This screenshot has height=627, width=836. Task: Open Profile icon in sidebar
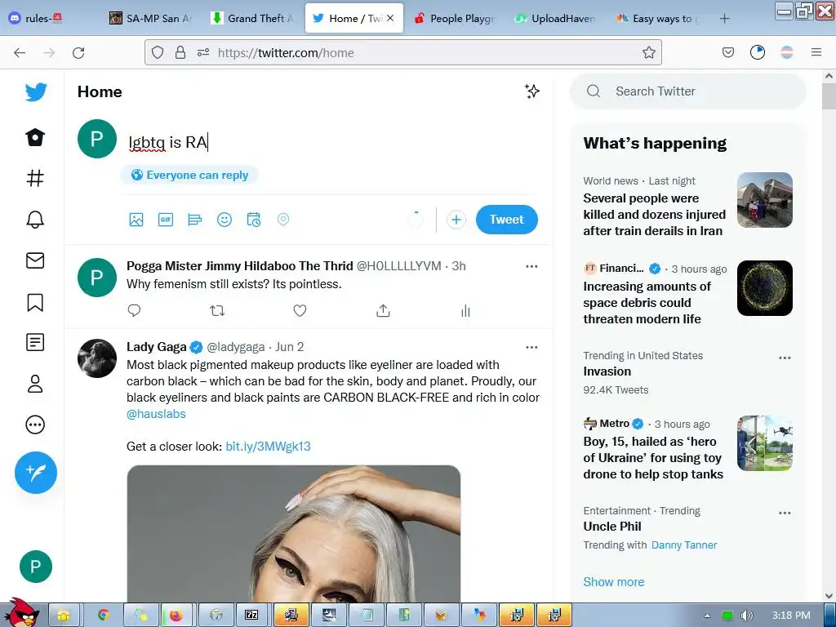[35, 384]
